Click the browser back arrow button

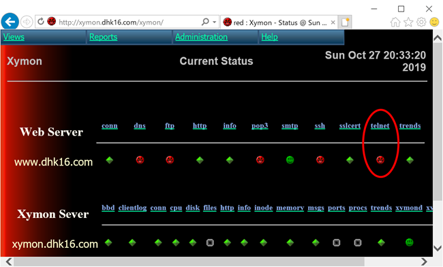tap(10, 22)
